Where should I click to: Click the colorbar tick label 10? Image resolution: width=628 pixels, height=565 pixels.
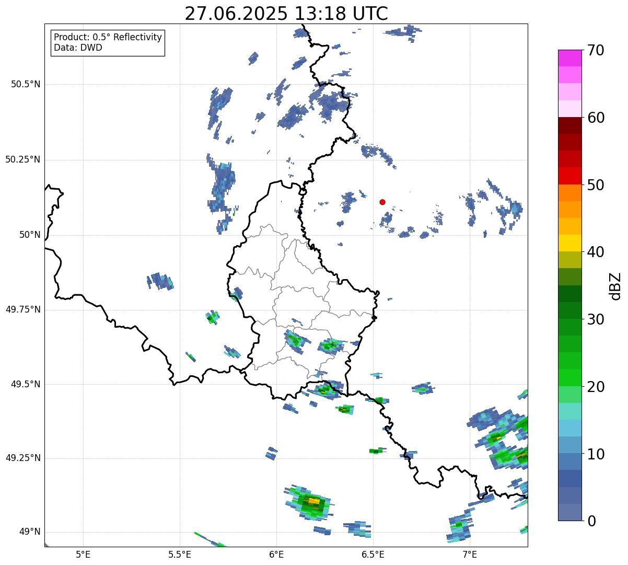tap(595, 454)
